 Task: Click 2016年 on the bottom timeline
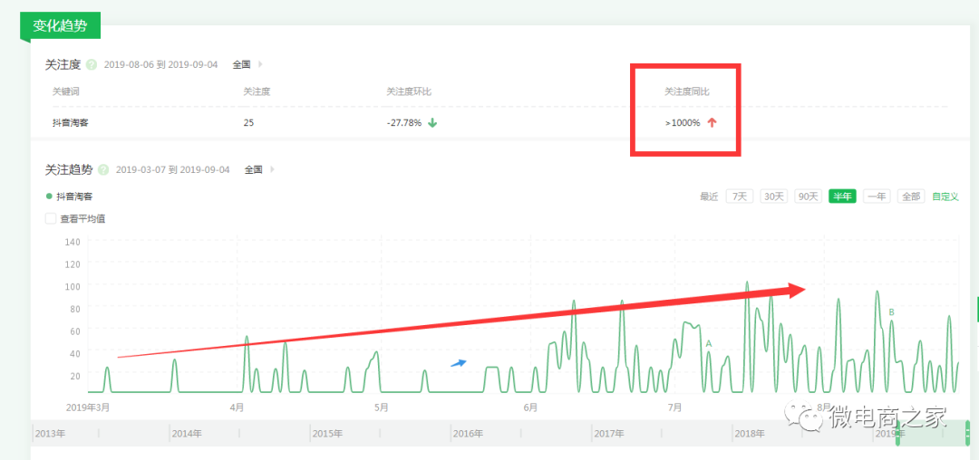tap(469, 433)
